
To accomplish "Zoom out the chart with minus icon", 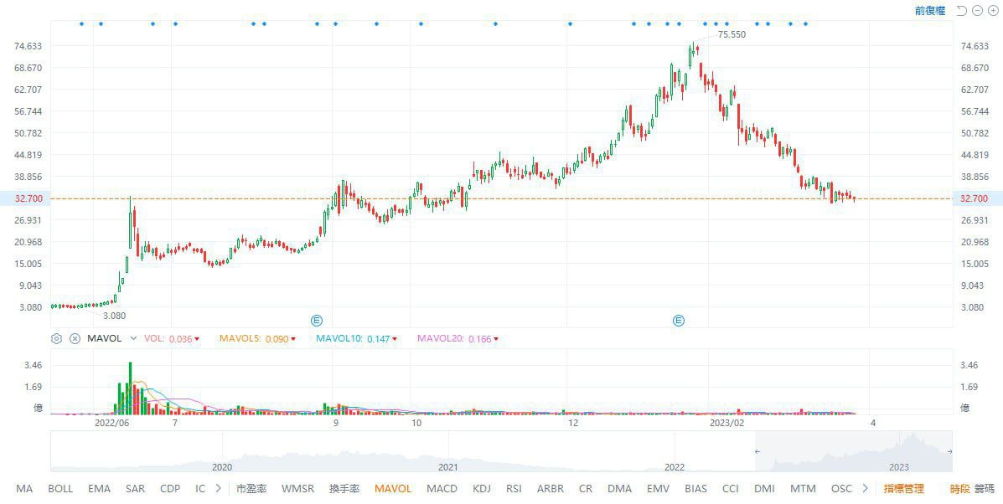I will pyautogui.click(x=978, y=11).
